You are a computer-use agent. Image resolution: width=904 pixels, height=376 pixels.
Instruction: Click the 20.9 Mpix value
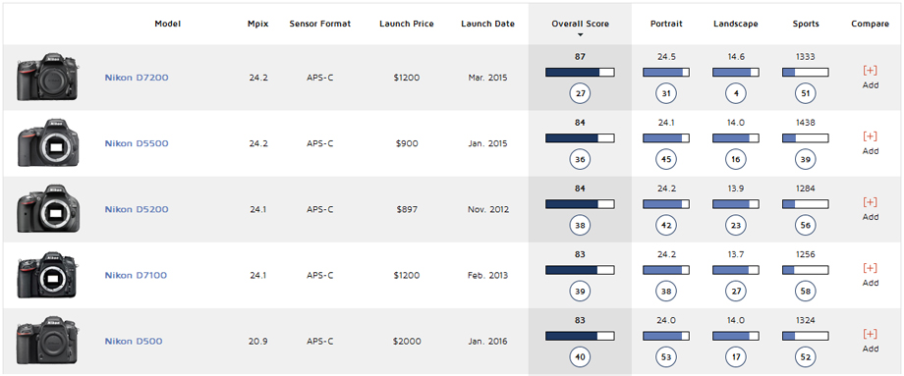[x=258, y=341]
